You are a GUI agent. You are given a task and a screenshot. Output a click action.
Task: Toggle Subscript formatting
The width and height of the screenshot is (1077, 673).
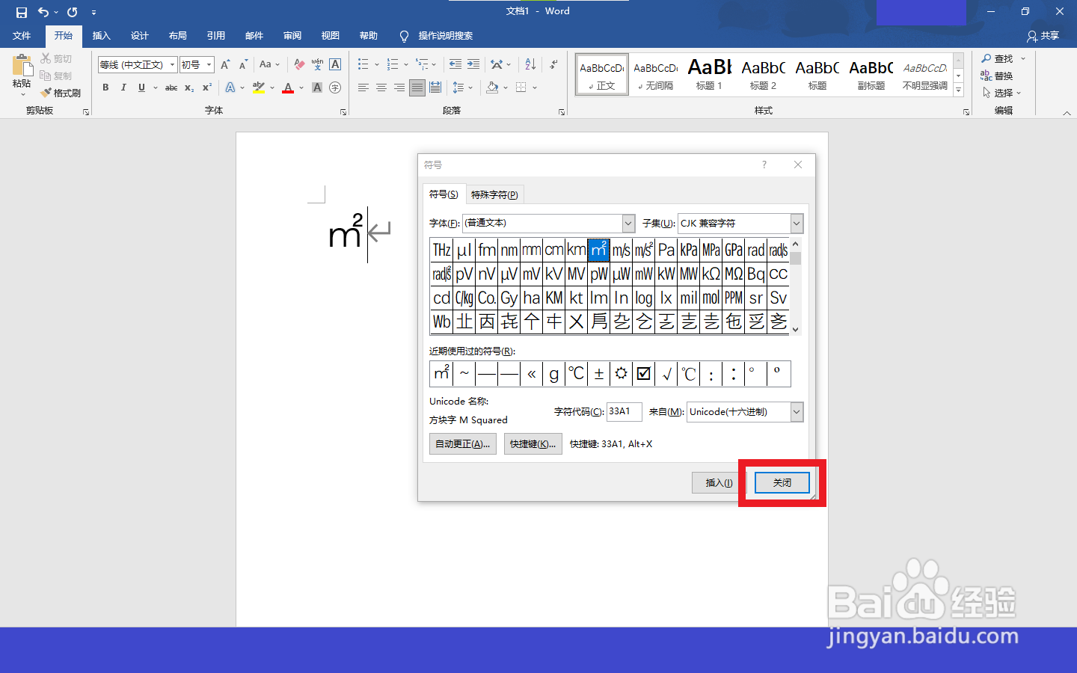click(189, 87)
